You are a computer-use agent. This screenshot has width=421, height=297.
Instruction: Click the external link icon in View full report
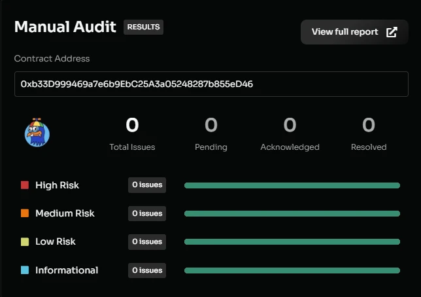point(392,32)
